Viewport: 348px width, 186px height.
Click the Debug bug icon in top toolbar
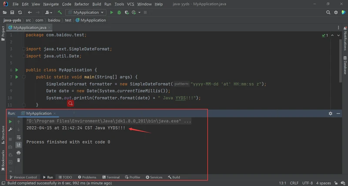(119, 13)
